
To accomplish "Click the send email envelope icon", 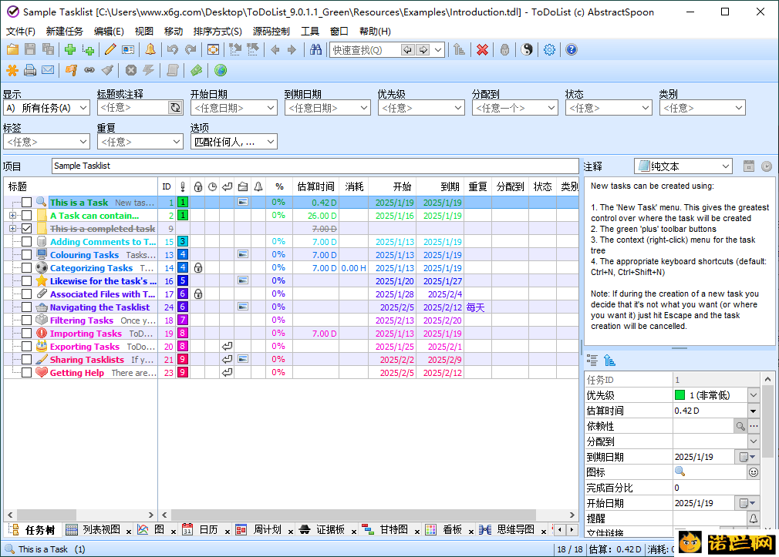I will pos(48,71).
